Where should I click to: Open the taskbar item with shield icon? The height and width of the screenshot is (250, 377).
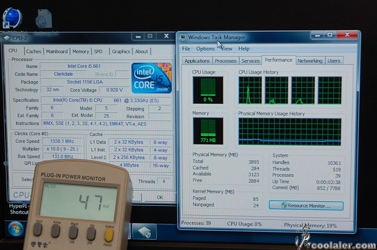(144, 231)
